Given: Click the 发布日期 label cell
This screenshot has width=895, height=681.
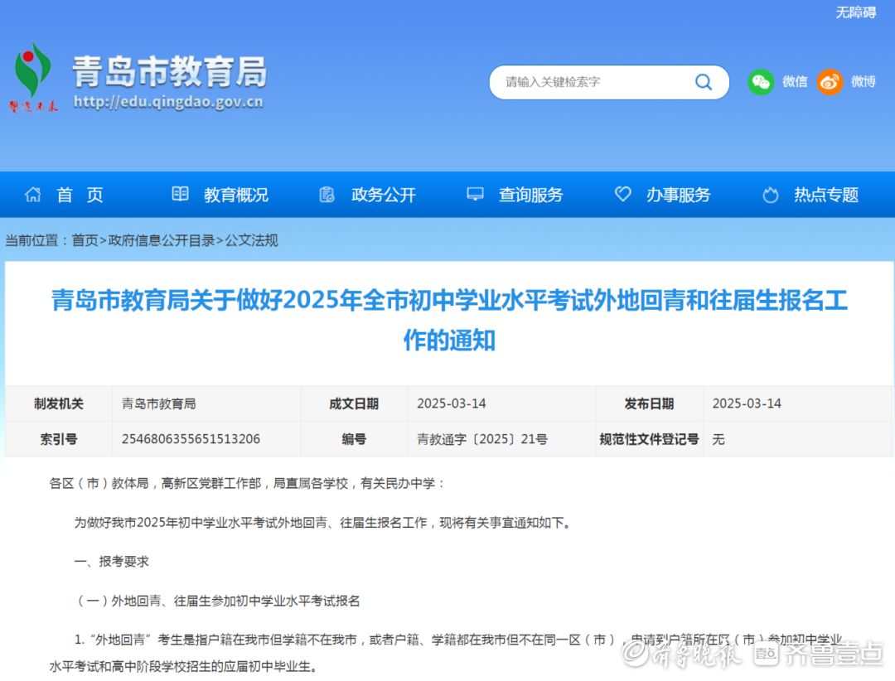Looking at the screenshot, I should (649, 403).
